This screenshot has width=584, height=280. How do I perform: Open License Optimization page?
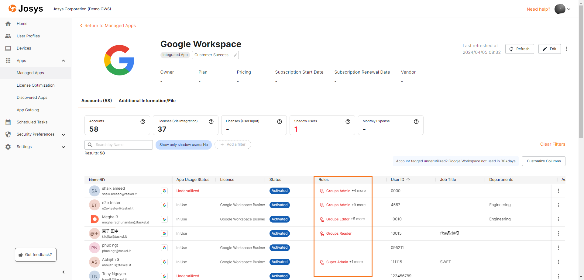(x=36, y=85)
